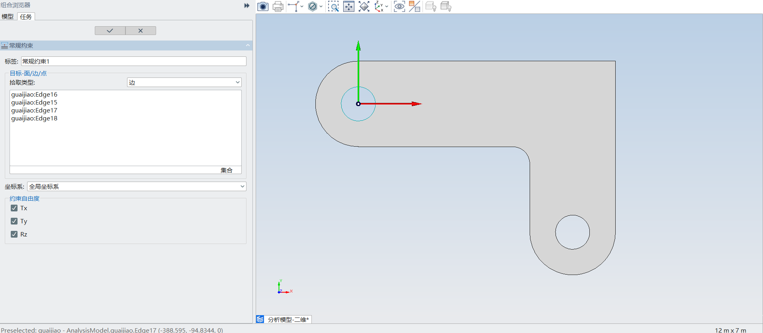Take a viewport snapshot with the camera icon
This screenshot has width=763, height=333.
(x=263, y=6)
